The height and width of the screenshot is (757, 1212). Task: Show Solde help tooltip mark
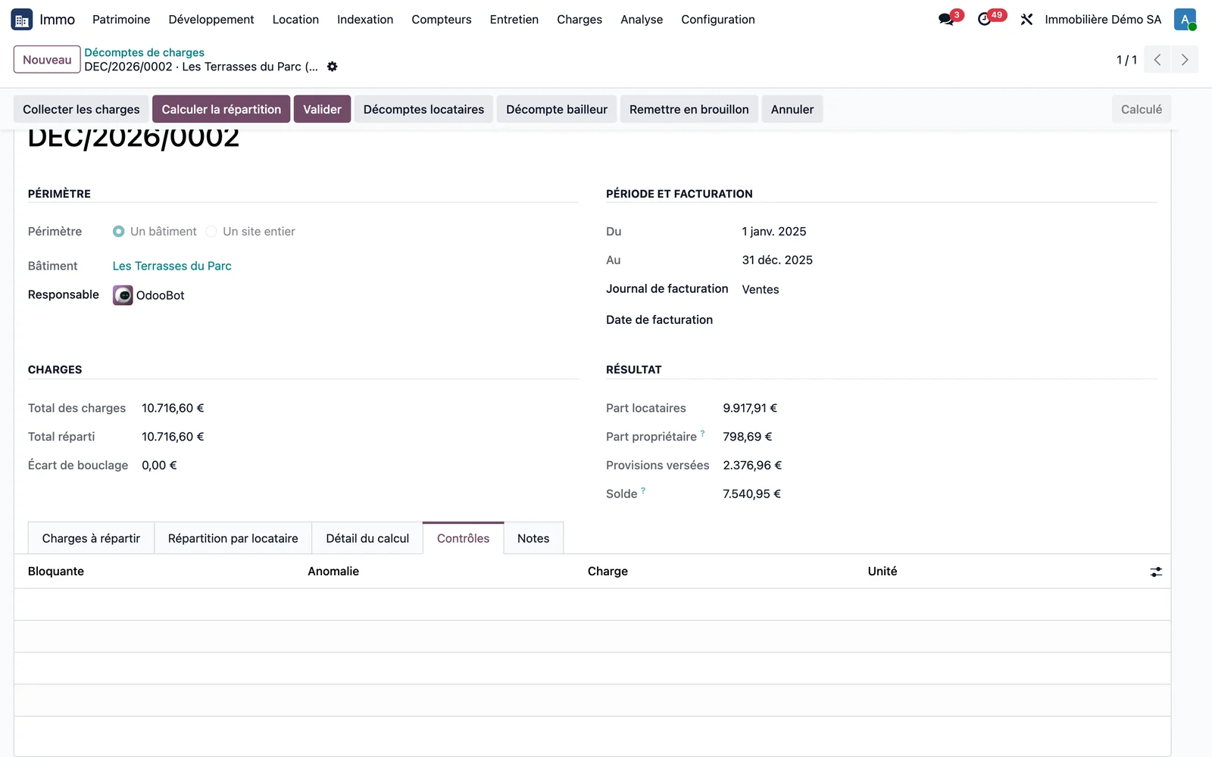(643, 491)
